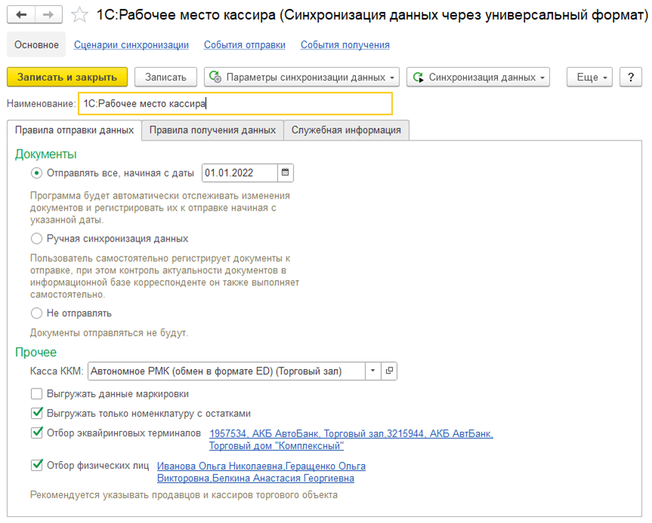Open the calendar date picker icon

click(x=286, y=173)
